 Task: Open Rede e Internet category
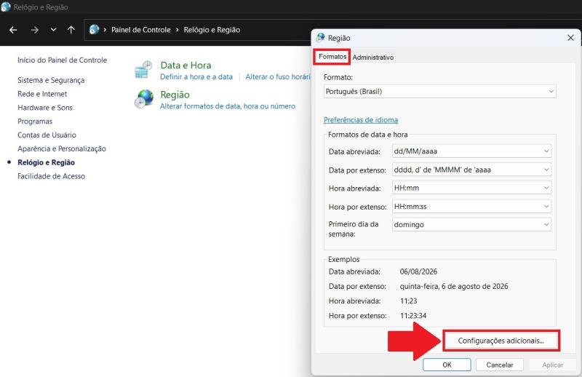(42, 94)
